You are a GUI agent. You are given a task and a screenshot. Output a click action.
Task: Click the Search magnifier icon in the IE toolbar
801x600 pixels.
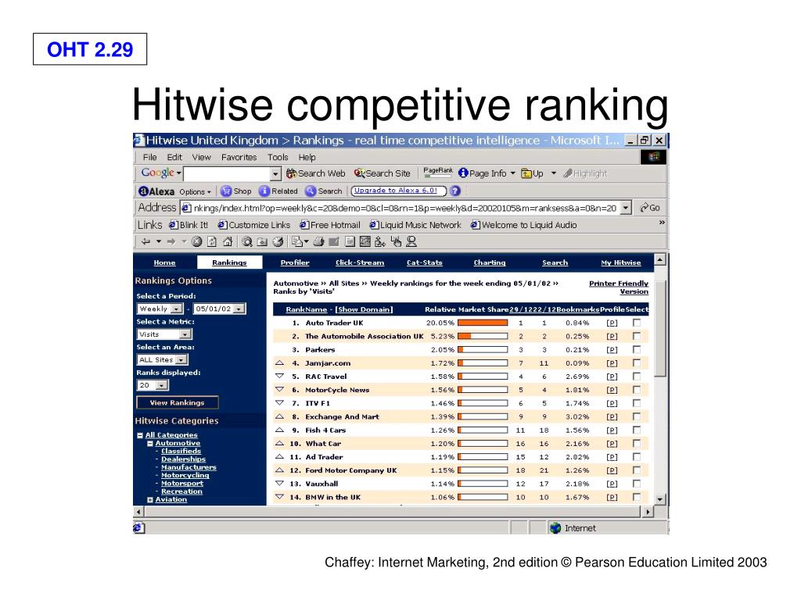[247, 241]
